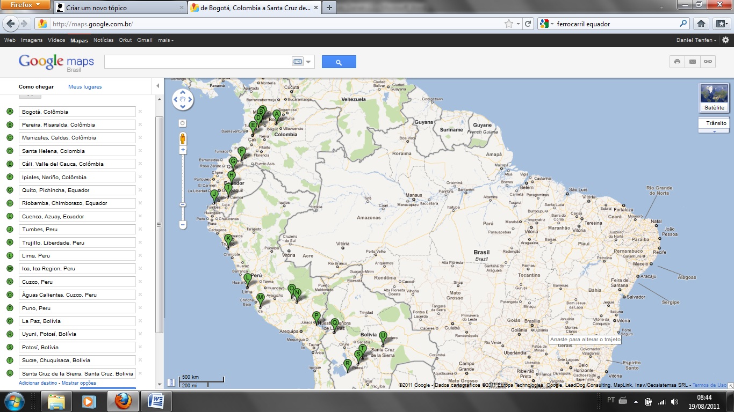Click Adicionar destino link
Viewport: 734px width, 412px height.
tap(39, 383)
